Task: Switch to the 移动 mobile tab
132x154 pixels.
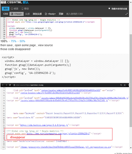Action: (x=25, y=9)
